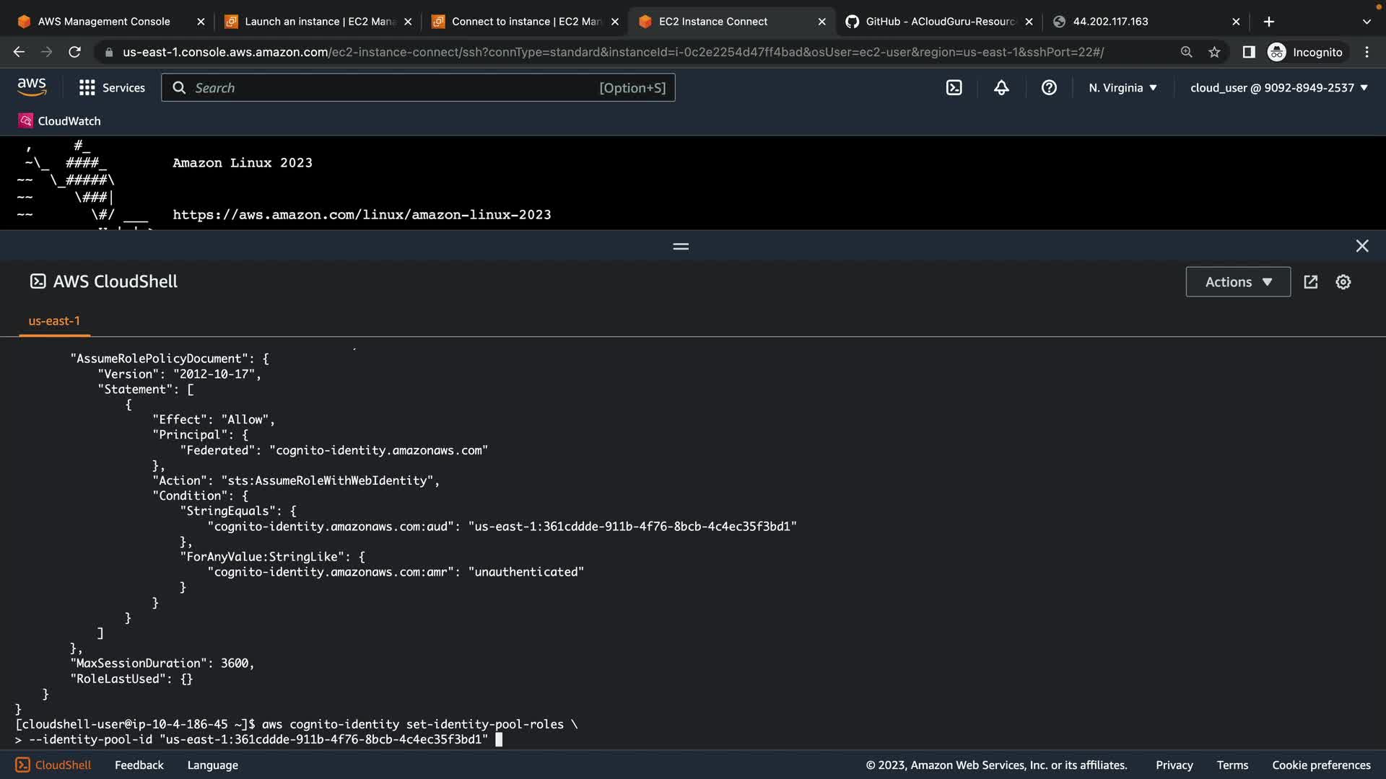This screenshot has height=779, width=1386.
Task: Open the AWS help question mark menu
Action: (x=1049, y=88)
